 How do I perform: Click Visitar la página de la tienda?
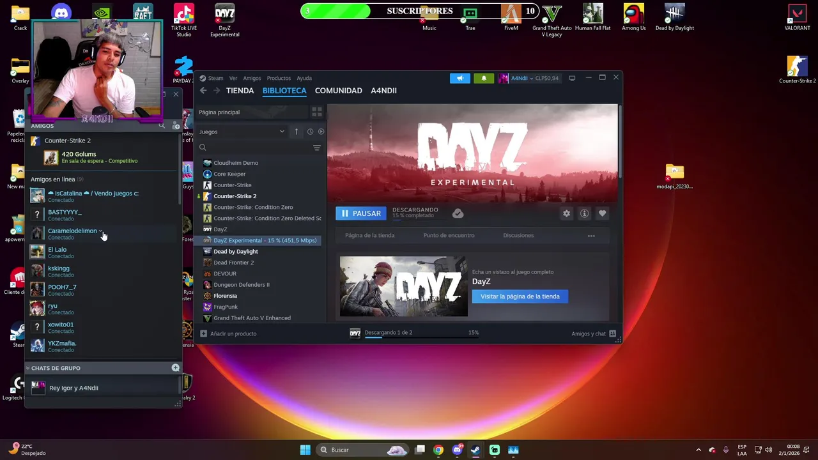pos(520,296)
